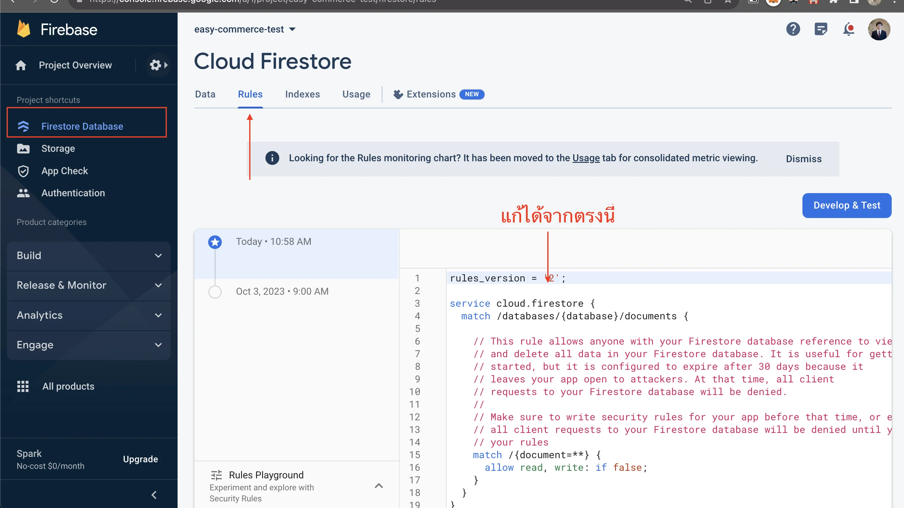
Task: Expand the Engage category
Action: point(89,345)
